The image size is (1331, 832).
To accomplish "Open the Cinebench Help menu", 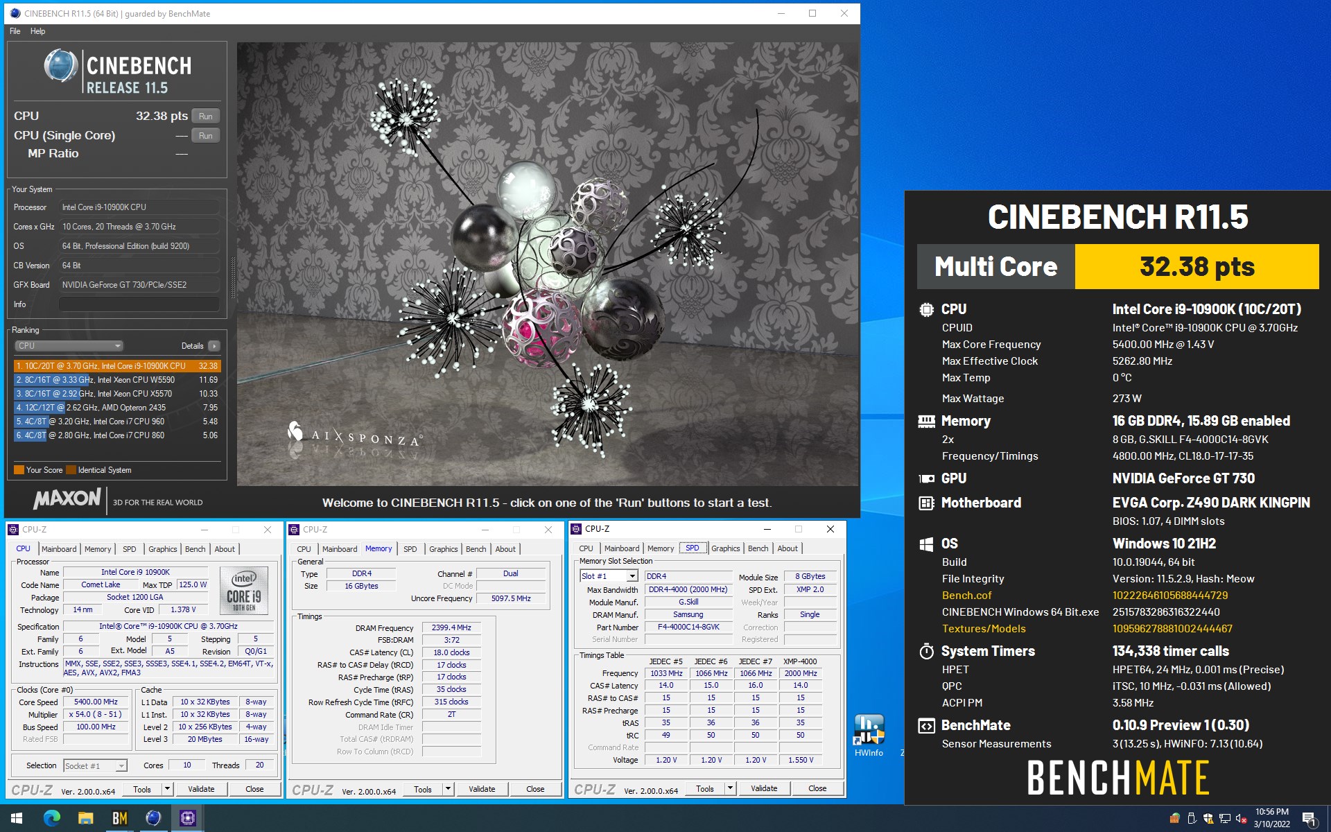I will (x=37, y=31).
